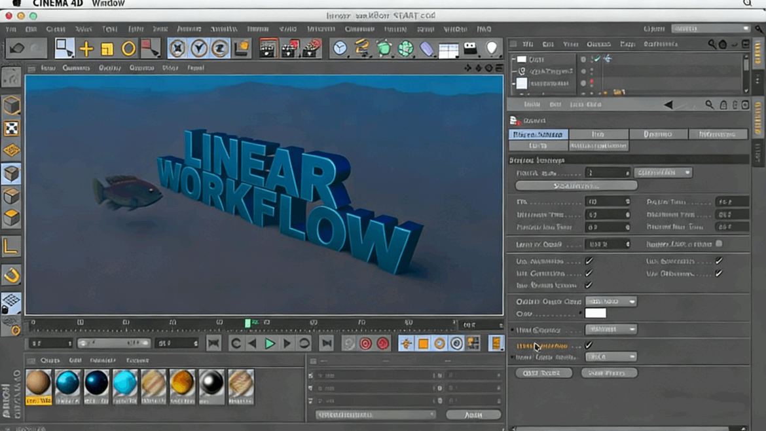The image size is (766, 431).
Task: Open the Input Color Profile dropdown
Action: 611,356
